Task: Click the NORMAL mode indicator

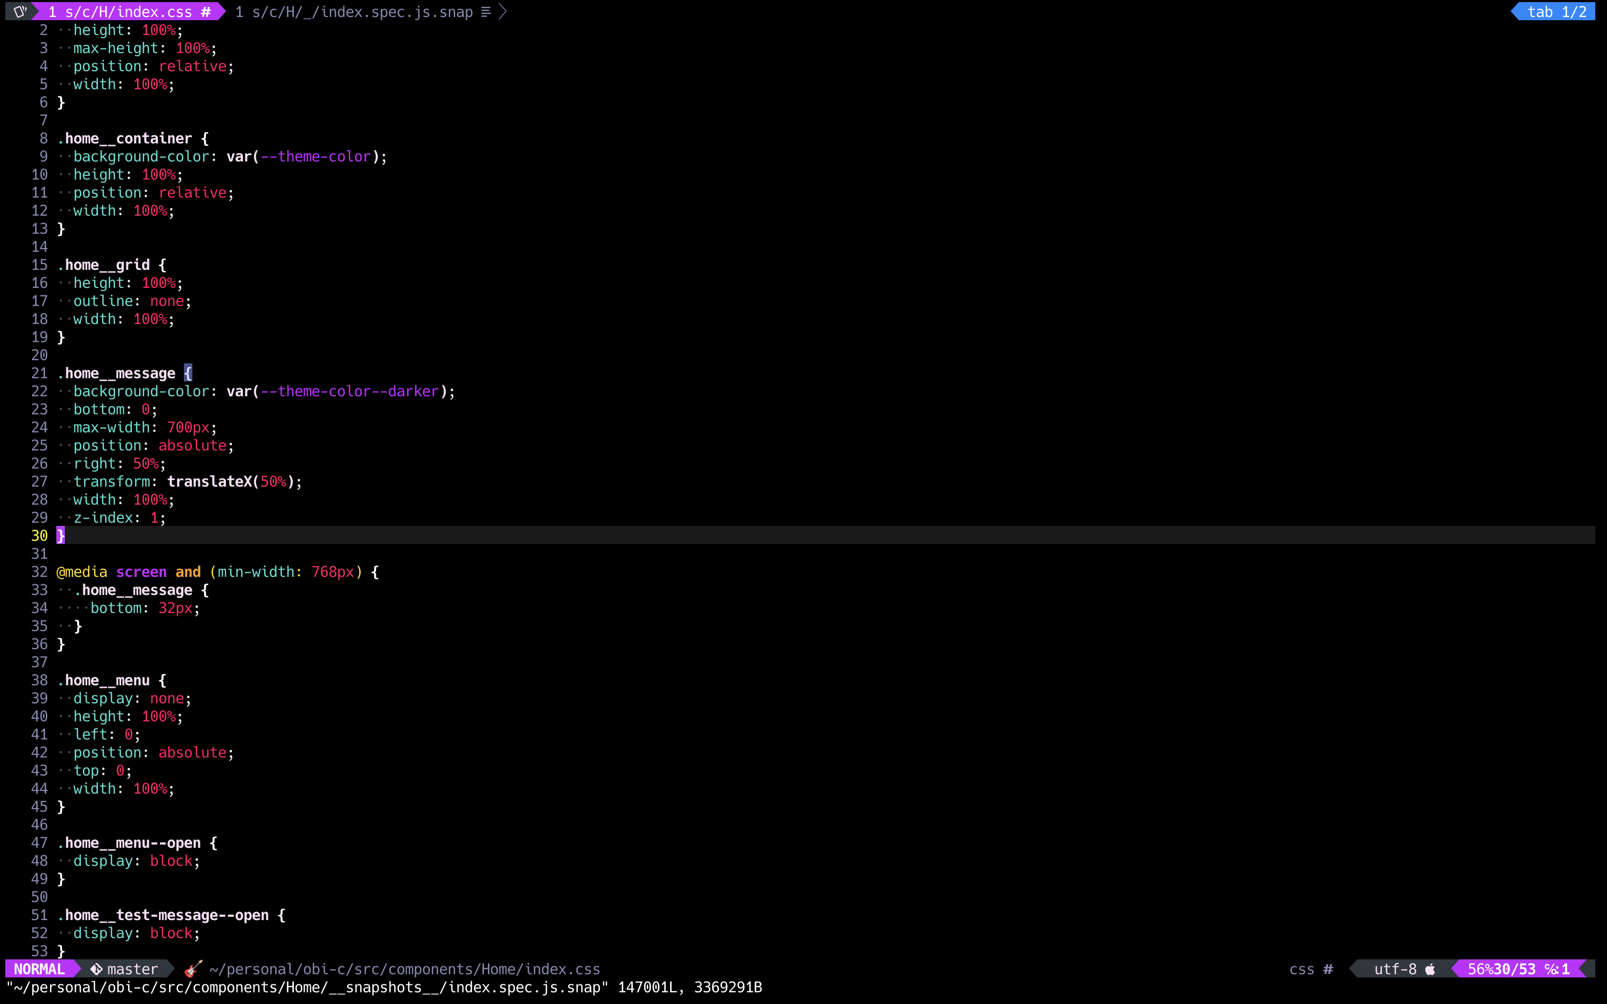Action: (x=39, y=969)
